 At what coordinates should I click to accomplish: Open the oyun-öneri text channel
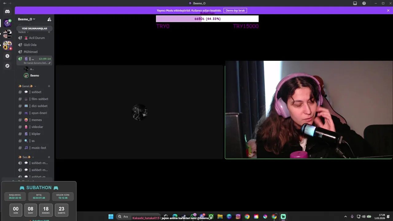pos(34,113)
